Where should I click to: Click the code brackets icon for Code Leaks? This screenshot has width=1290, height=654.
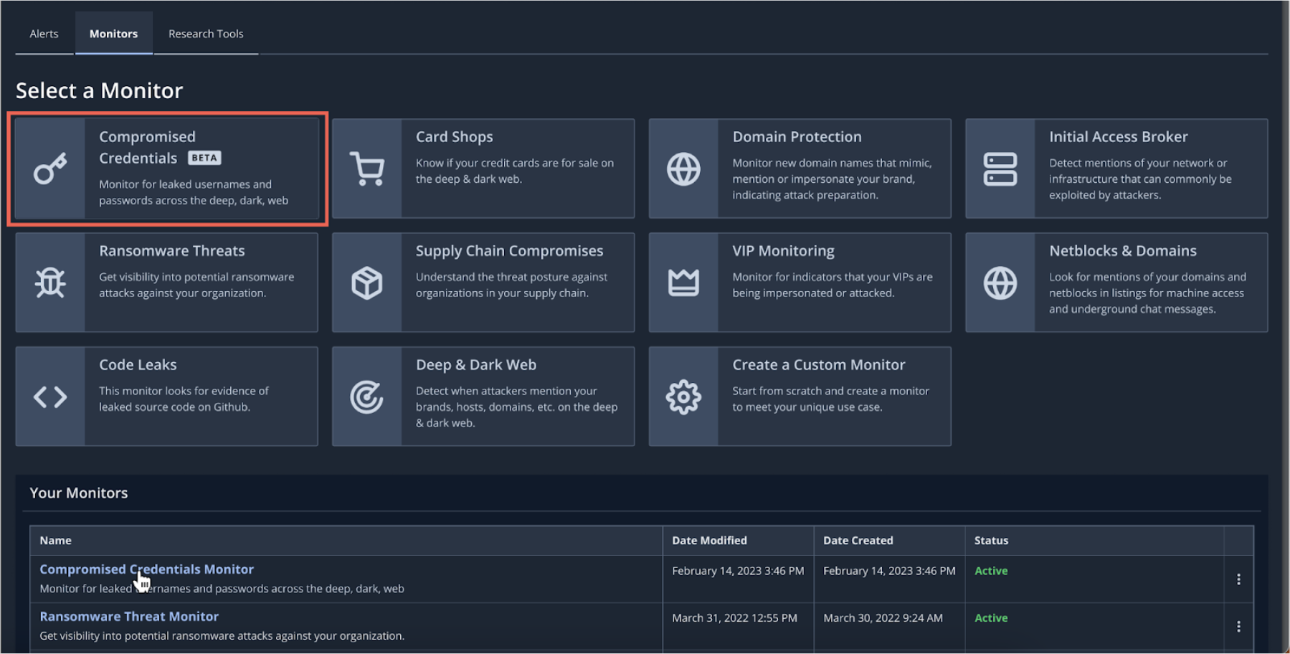click(50, 397)
